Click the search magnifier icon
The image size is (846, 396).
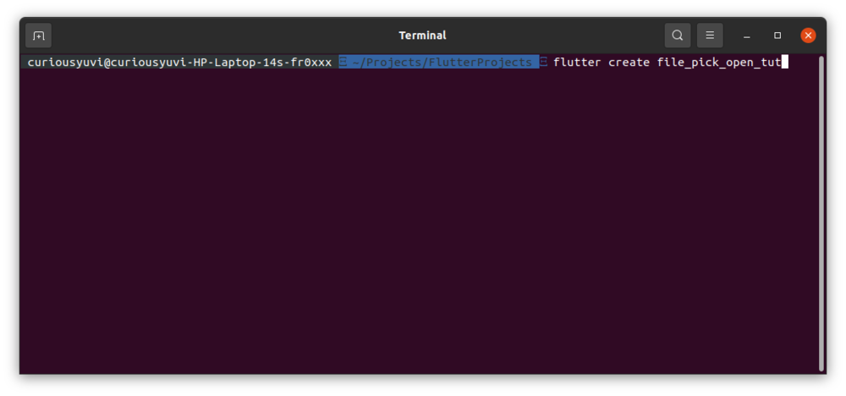pyautogui.click(x=677, y=36)
